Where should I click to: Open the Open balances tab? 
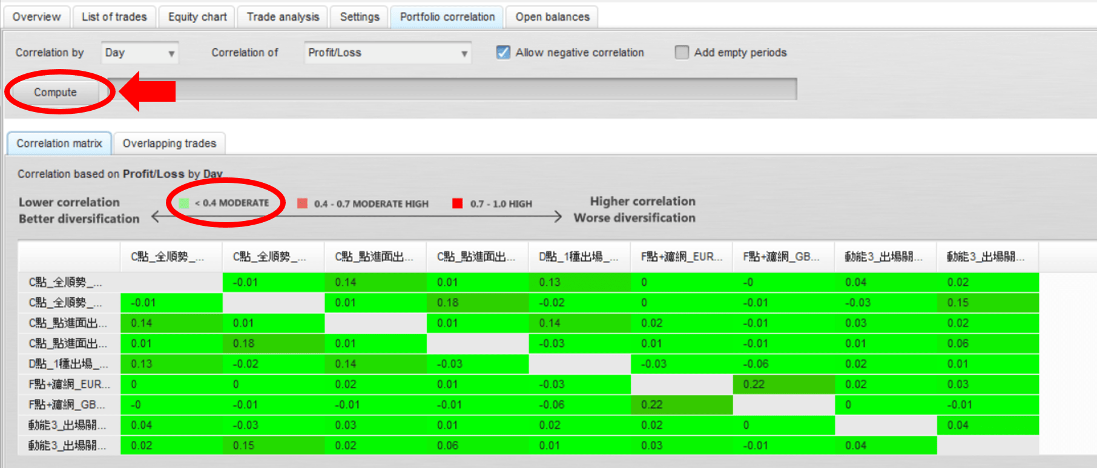(552, 17)
